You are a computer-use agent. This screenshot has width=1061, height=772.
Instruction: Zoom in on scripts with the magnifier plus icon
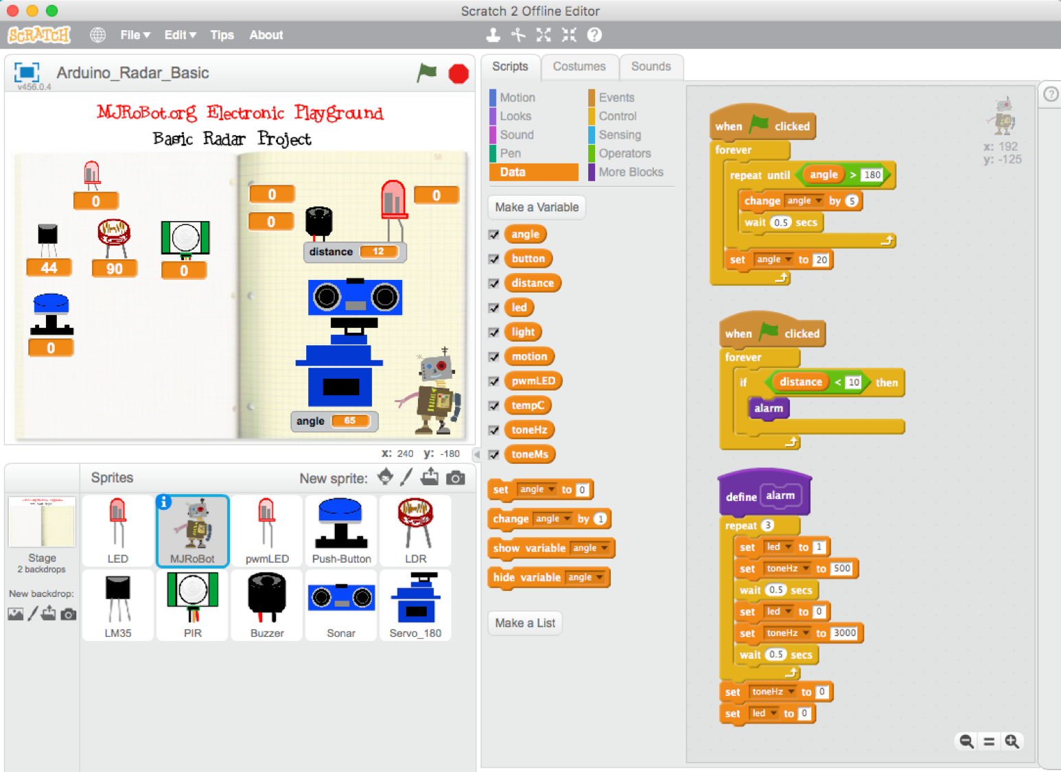click(1012, 741)
